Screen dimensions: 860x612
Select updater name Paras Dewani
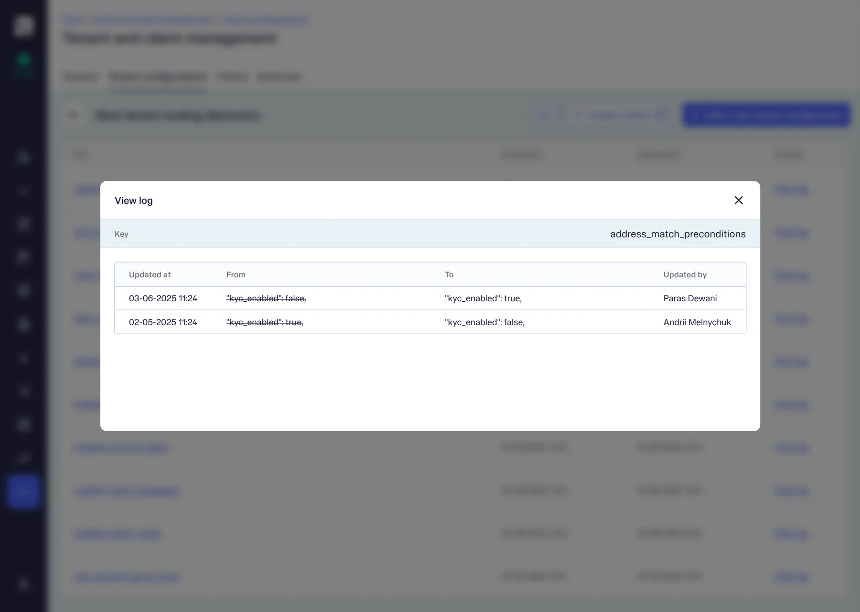(690, 298)
